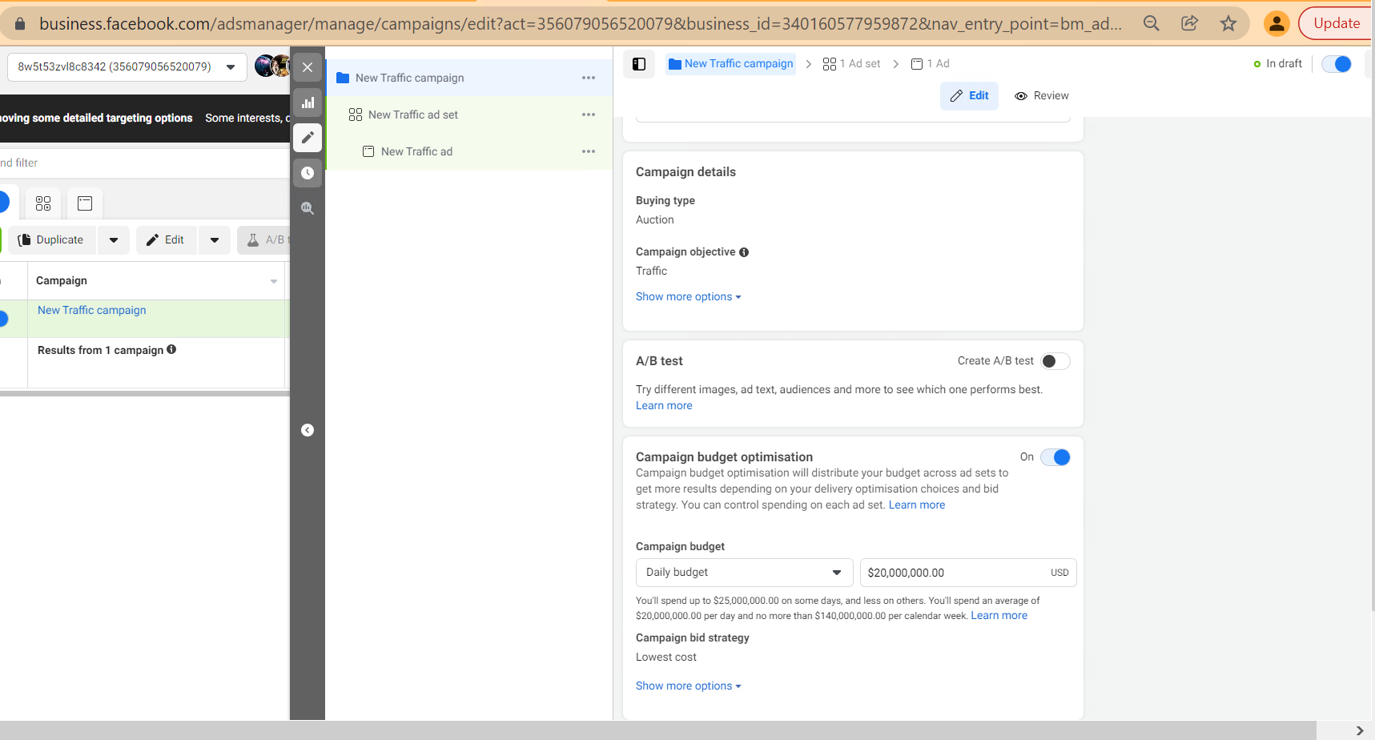The height and width of the screenshot is (740, 1375).
Task: Close the campaign editor panel with X
Action: [x=308, y=67]
